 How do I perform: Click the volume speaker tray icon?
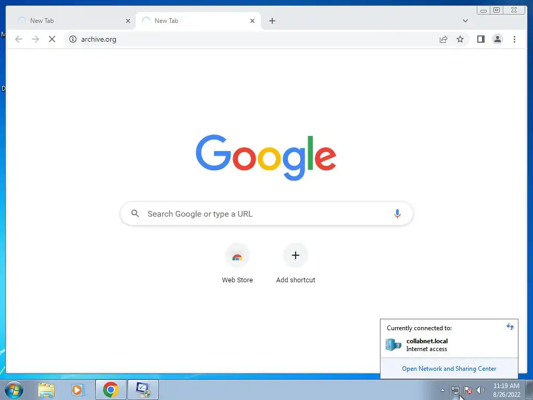click(x=480, y=391)
